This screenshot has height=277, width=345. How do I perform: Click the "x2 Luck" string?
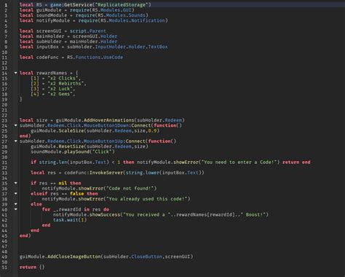[60, 89]
